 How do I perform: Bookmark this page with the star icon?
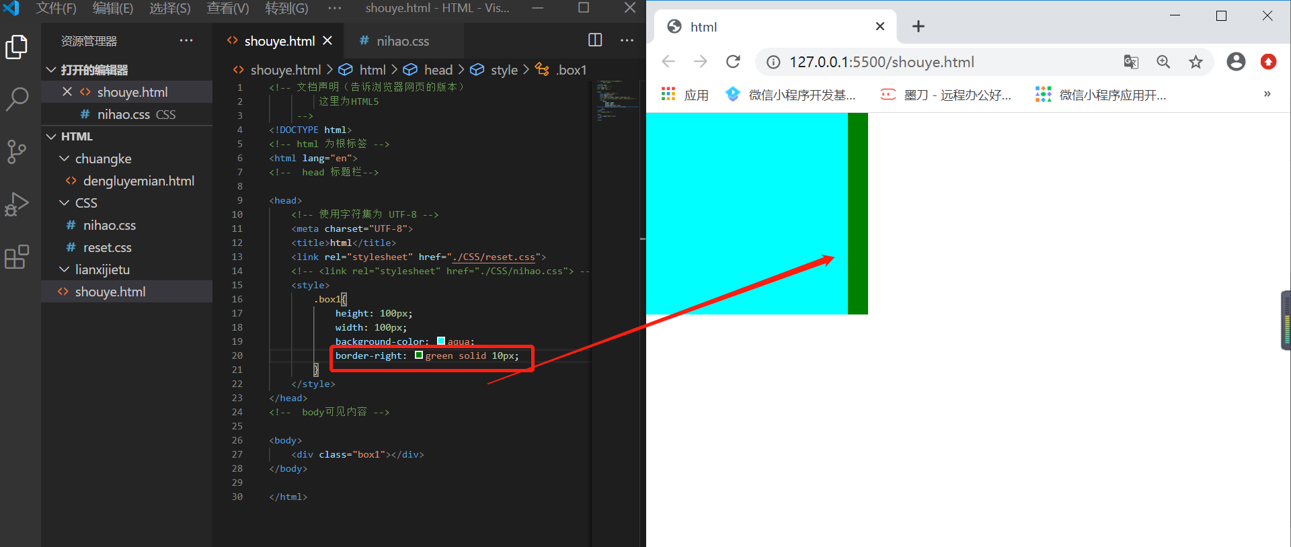click(x=1196, y=62)
